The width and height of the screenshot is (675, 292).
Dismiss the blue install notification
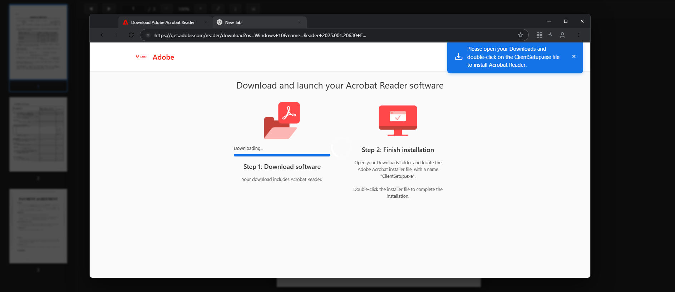click(574, 56)
